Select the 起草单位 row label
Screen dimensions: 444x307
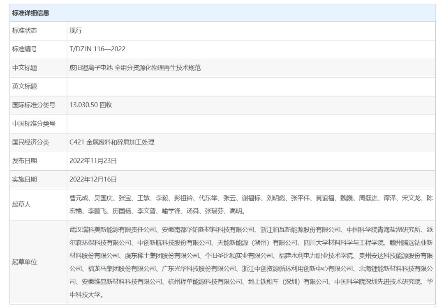coord(25,262)
